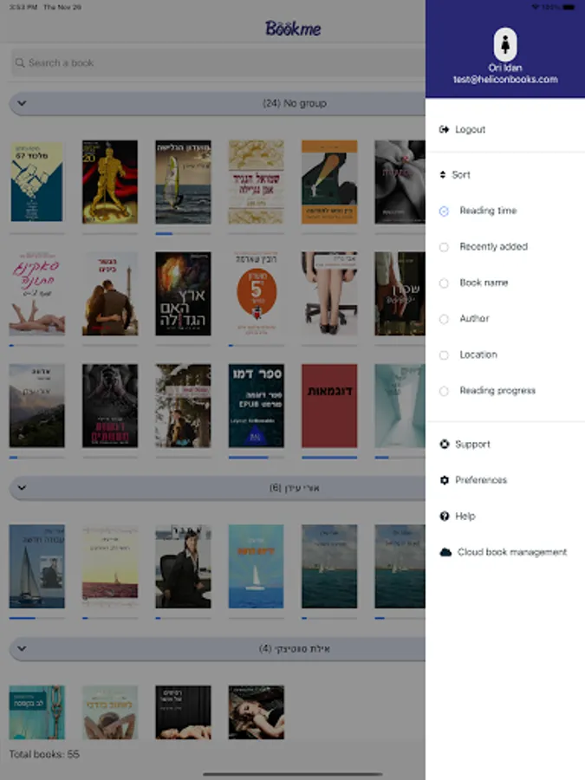This screenshot has width=585, height=780.
Task: Open Cloud book management entry
Action: click(505, 552)
